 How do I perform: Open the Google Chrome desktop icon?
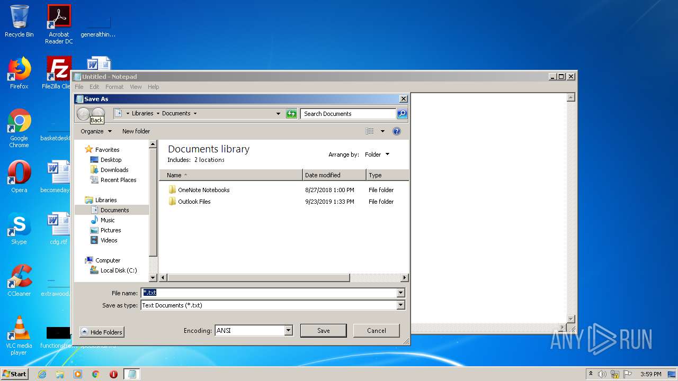pyautogui.click(x=19, y=129)
